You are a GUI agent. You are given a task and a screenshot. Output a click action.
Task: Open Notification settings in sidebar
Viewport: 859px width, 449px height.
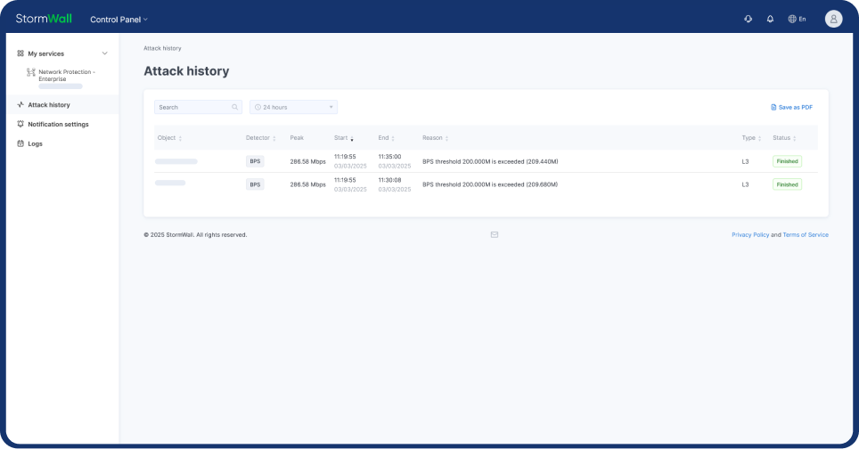coord(58,125)
